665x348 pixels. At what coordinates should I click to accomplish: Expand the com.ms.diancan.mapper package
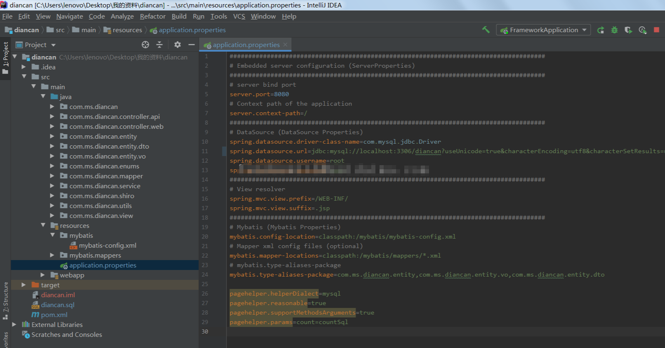click(x=52, y=176)
